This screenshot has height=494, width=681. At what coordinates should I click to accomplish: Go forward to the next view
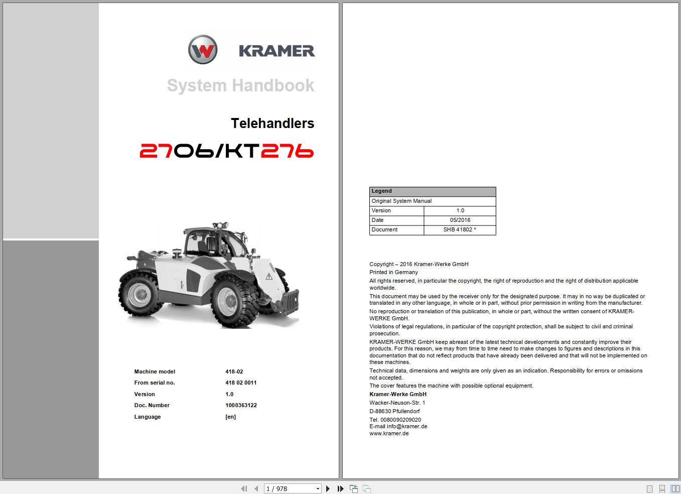pyautogui.click(x=366, y=488)
